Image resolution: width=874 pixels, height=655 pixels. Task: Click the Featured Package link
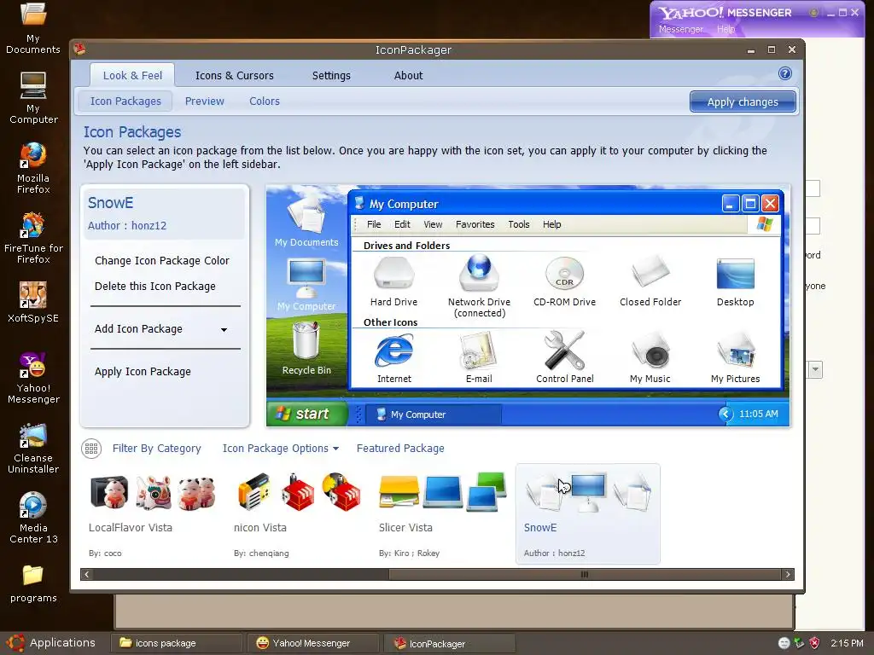coord(400,449)
